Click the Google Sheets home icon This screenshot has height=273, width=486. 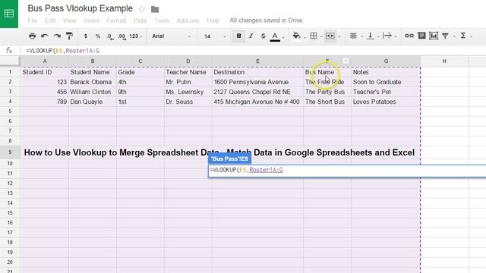pyautogui.click(x=9, y=14)
